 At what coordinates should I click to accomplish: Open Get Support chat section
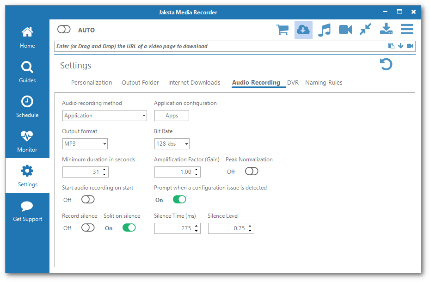click(27, 211)
